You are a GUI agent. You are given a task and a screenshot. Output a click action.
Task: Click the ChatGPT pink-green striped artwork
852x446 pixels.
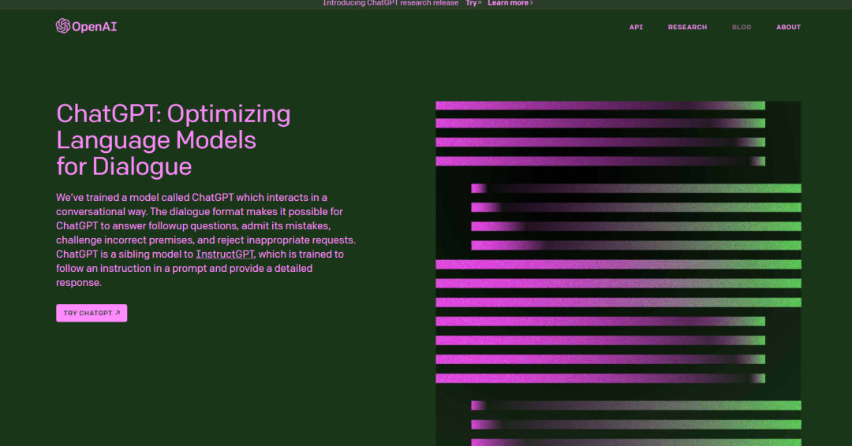click(618, 273)
